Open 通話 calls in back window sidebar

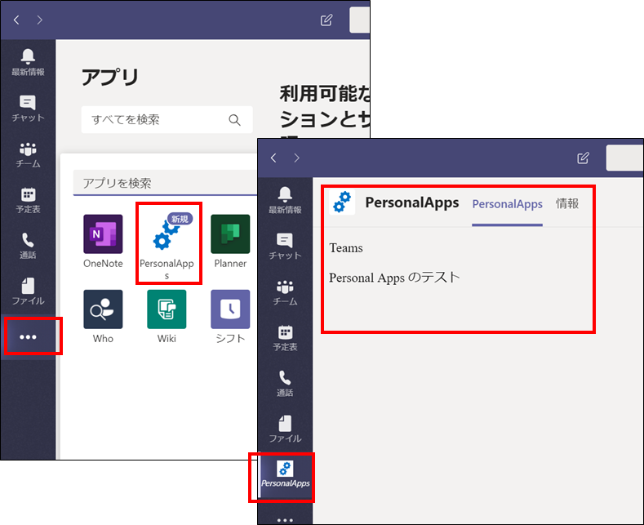(x=28, y=246)
